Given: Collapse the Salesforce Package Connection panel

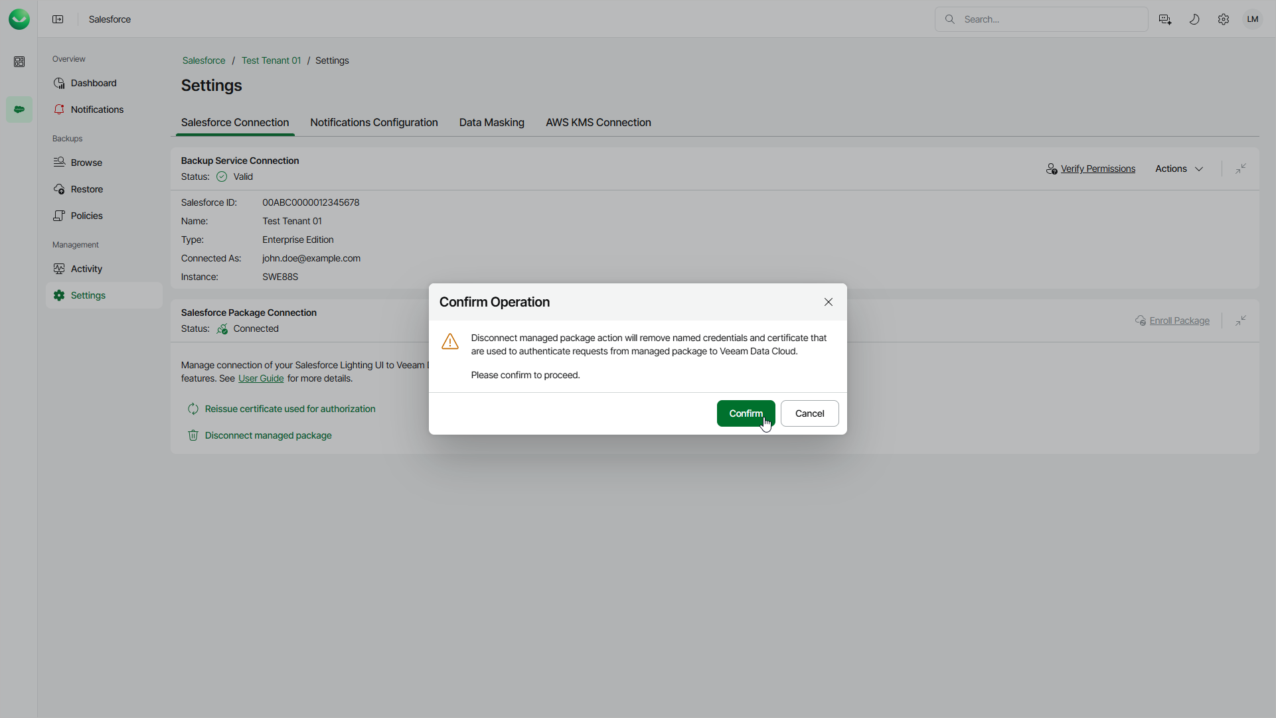Looking at the screenshot, I should 1241,321.
